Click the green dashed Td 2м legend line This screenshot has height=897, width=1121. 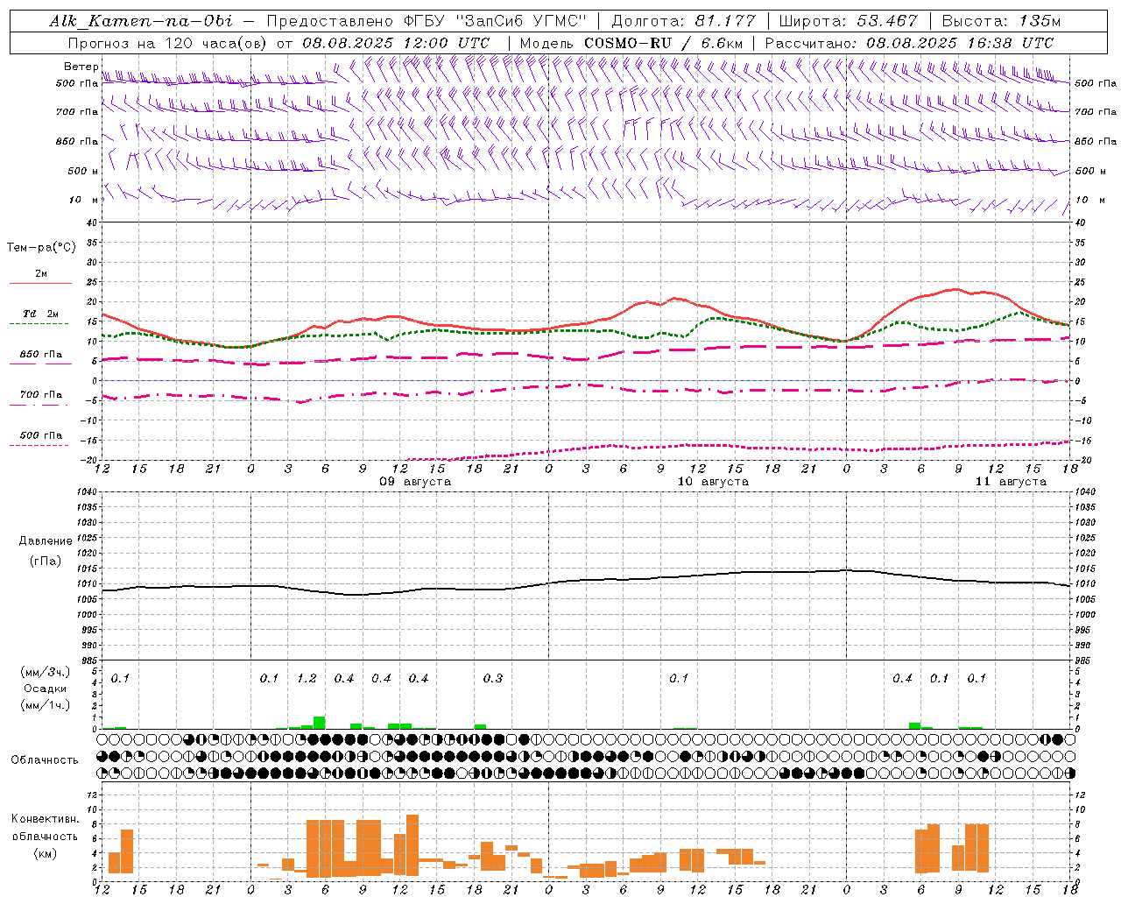point(39,323)
